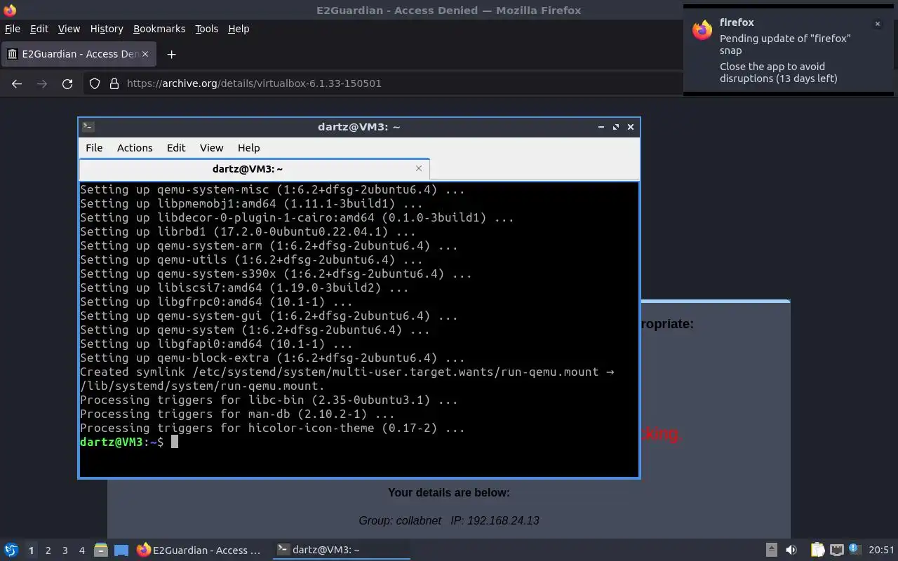Open the wired network tray icon
The height and width of the screenshot is (561, 898).
pyautogui.click(x=836, y=550)
